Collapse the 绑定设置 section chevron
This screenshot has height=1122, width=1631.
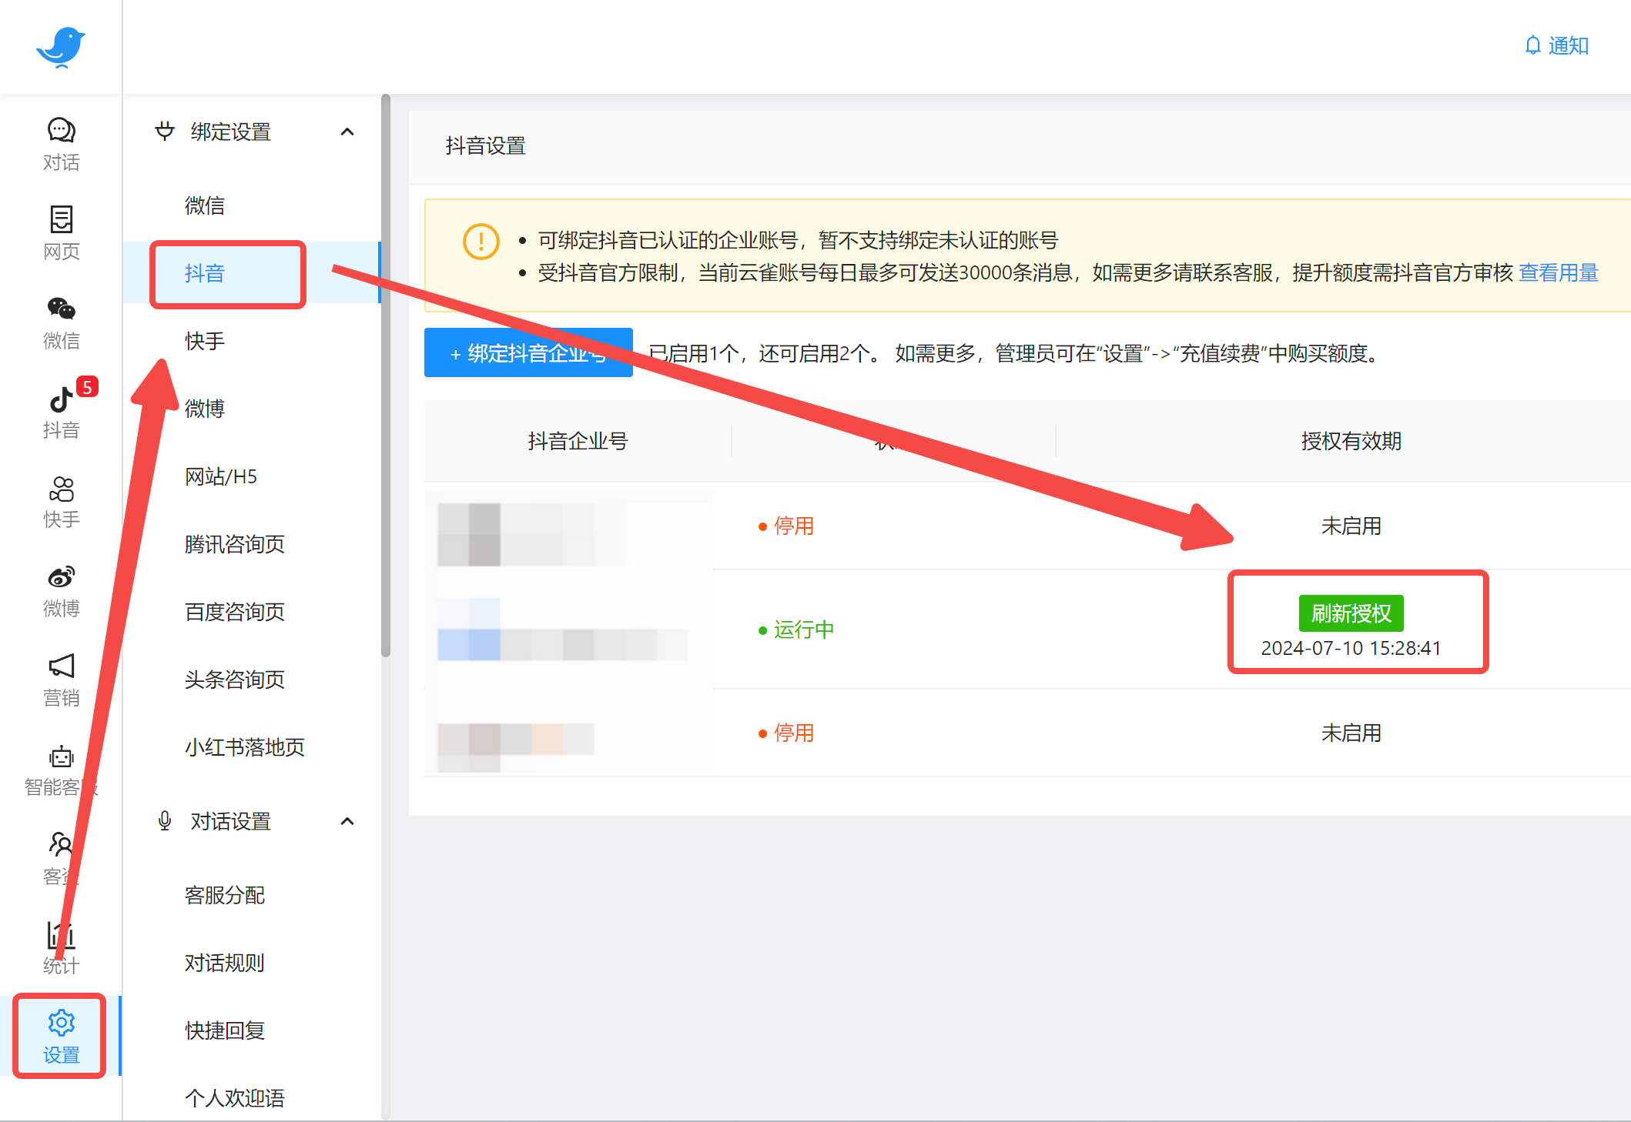click(x=347, y=132)
